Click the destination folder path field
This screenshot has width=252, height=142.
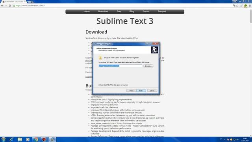coord(120,66)
